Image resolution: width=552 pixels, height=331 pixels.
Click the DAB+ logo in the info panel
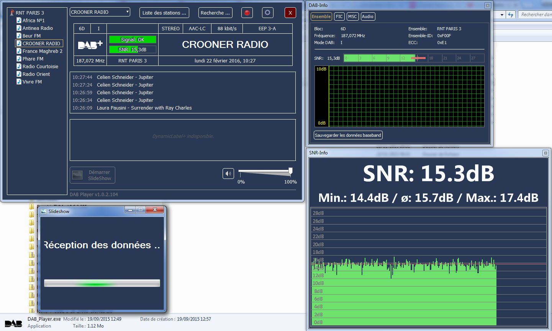pos(90,44)
